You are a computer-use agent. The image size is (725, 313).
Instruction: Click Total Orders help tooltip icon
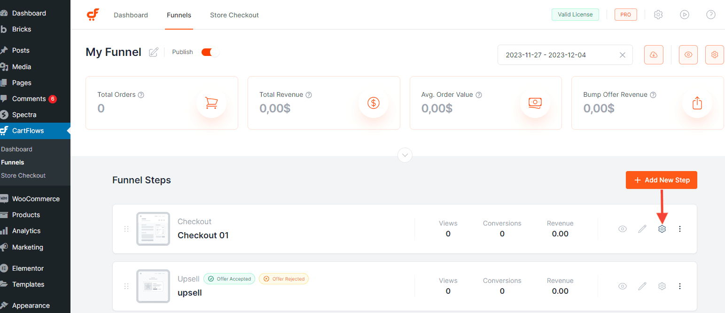[141, 94]
